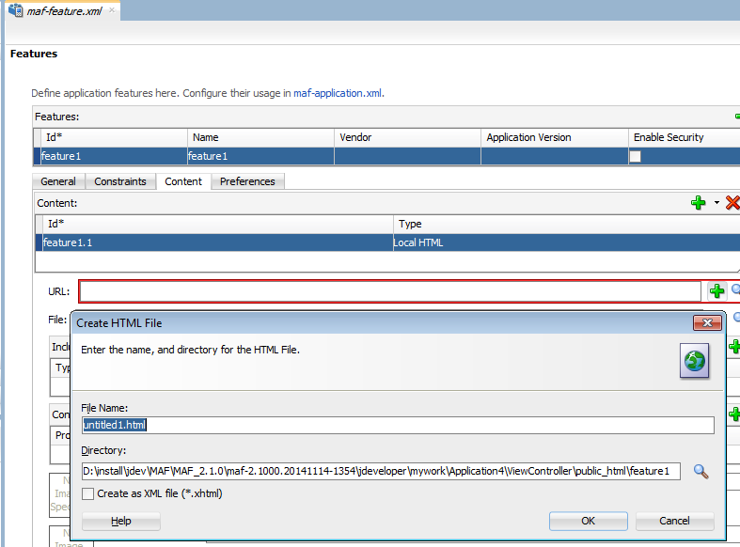Viewport: 740px width, 547px height.
Task: Select feature1 Id cell in Features table
Action: point(114,156)
